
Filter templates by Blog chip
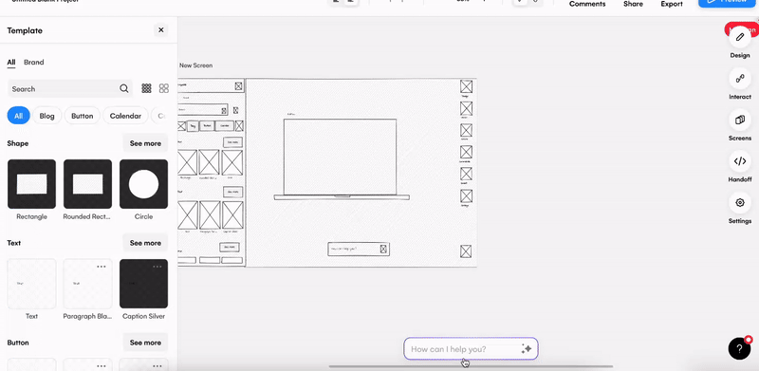pos(46,116)
